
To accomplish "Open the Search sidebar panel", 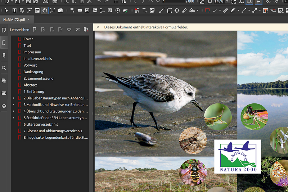I will (x=4, y=68).
